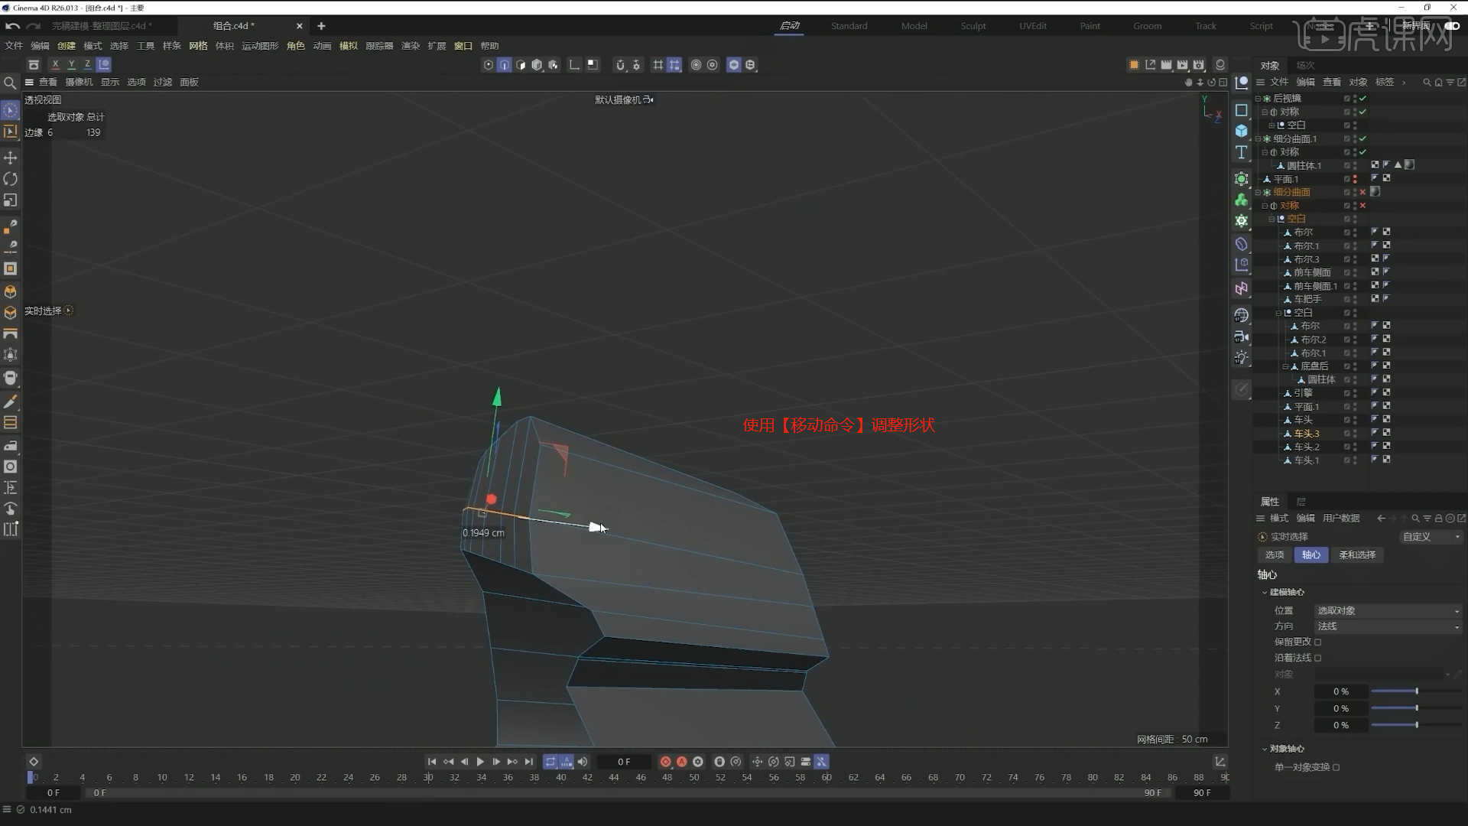Open the viewport 摄像机 menu
Screen dimensions: 1468x826
[x=79, y=83]
